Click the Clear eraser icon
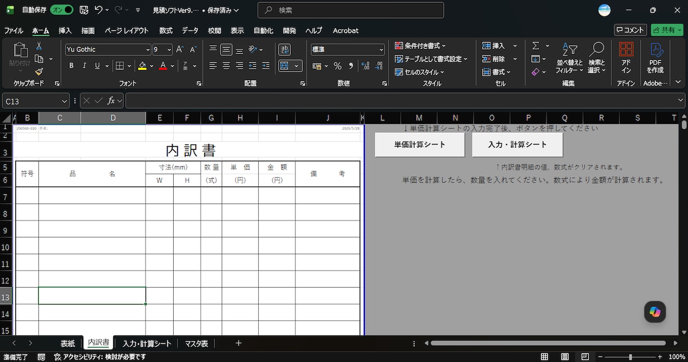The width and height of the screenshot is (688, 362). pos(536,72)
